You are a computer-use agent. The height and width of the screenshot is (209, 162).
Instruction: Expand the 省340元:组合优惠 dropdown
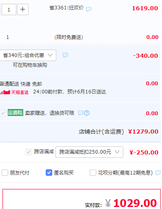[x=28, y=55]
